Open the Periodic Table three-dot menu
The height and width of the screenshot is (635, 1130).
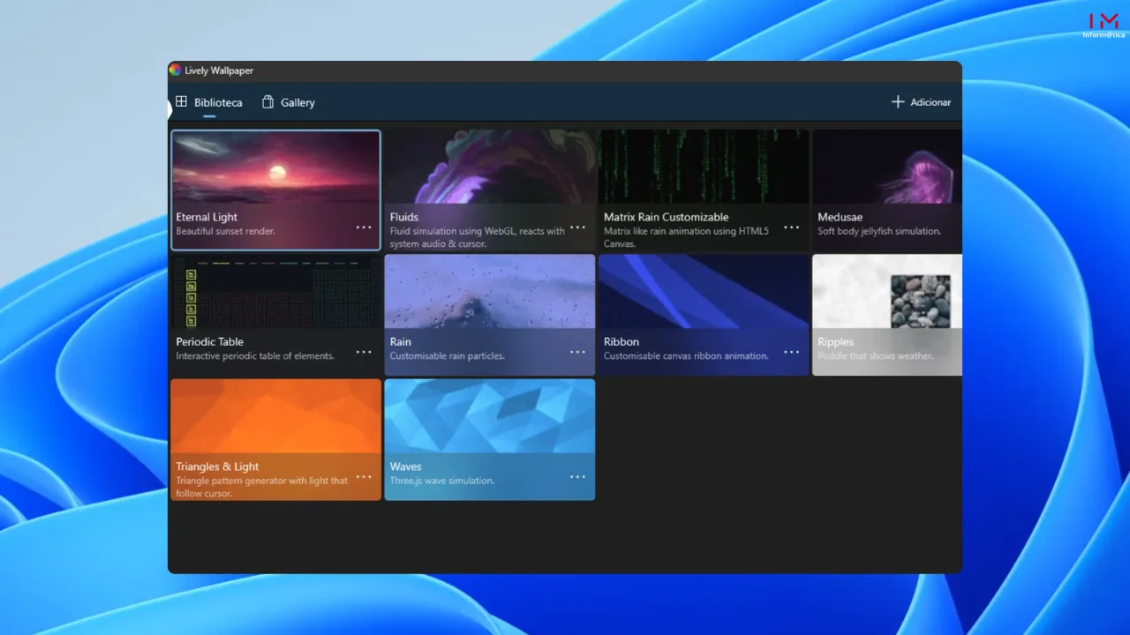coord(364,352)
